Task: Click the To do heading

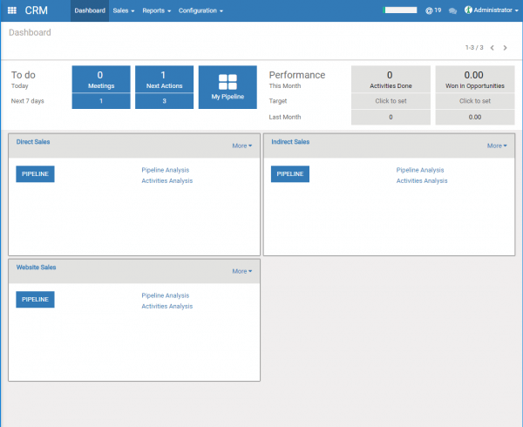Action: click(x=24, y=75)
